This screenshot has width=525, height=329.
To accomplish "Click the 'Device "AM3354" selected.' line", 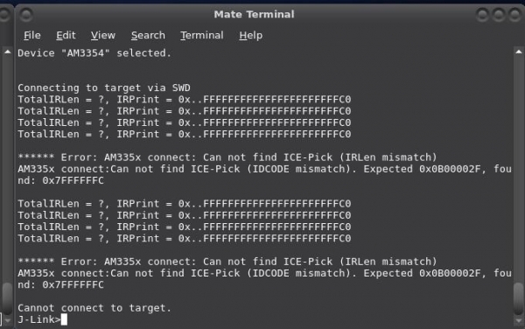I will (x=94, y=52).
